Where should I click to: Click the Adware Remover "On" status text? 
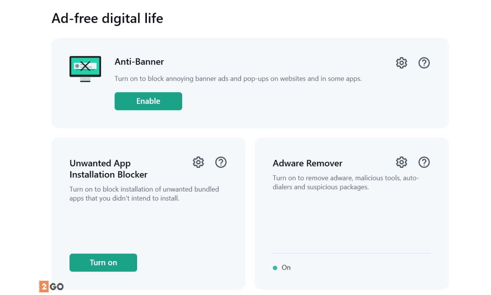[286, 267]
